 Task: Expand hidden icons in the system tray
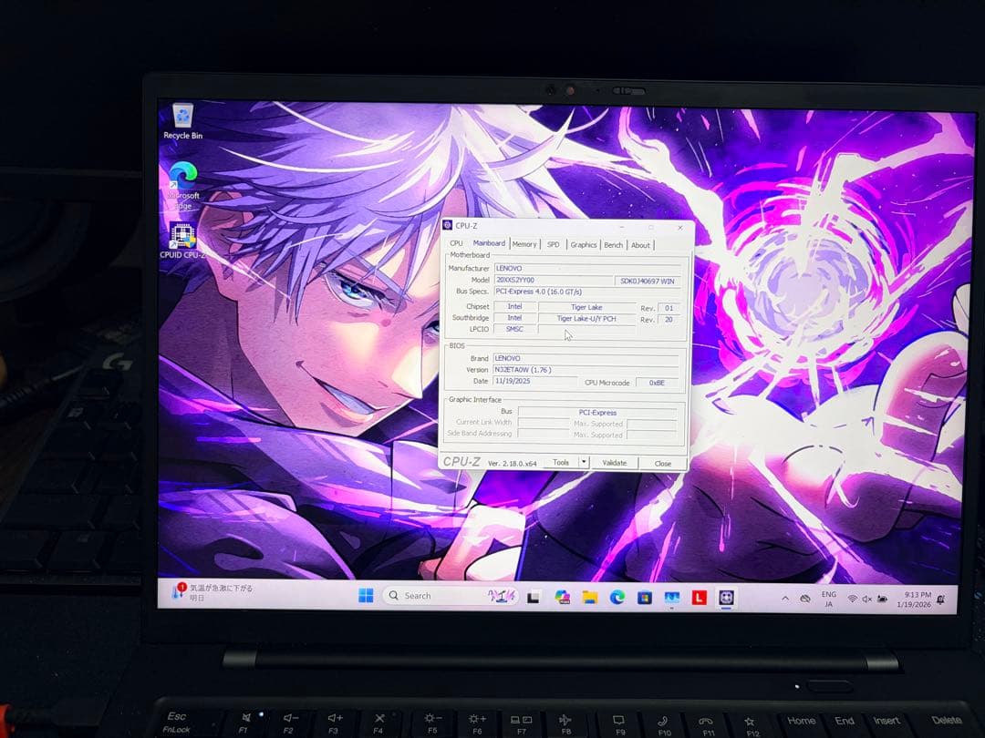[785, 599]
